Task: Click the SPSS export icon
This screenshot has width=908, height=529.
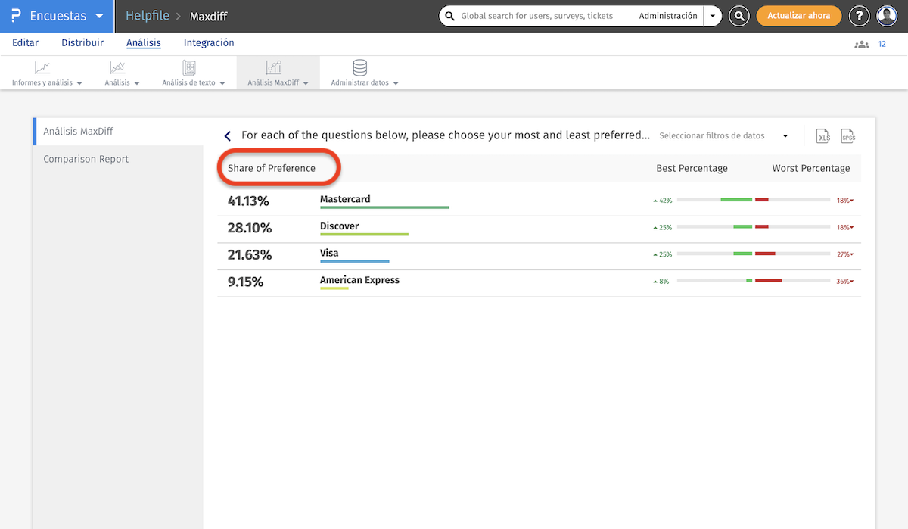Action: pos(847,136)
